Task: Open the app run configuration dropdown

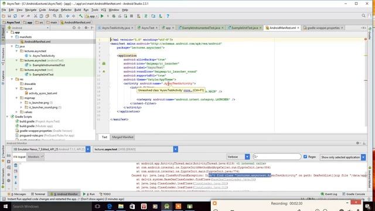Action: 92,16
